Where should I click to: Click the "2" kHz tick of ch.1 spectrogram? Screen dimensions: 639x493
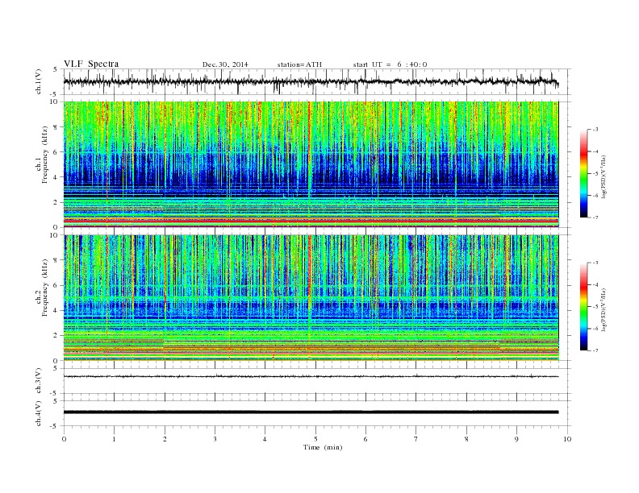coord(56,202)
